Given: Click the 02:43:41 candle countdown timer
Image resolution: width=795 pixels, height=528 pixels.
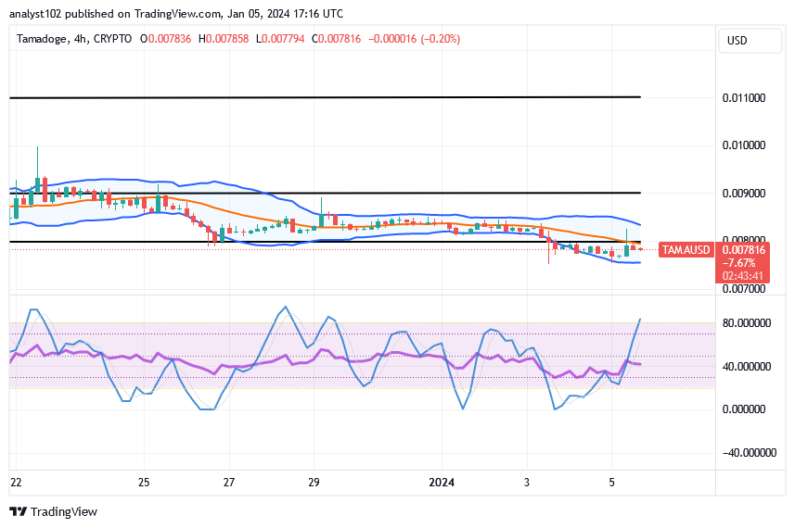Looking at the screenshot, I should click(x=743, y=275).
